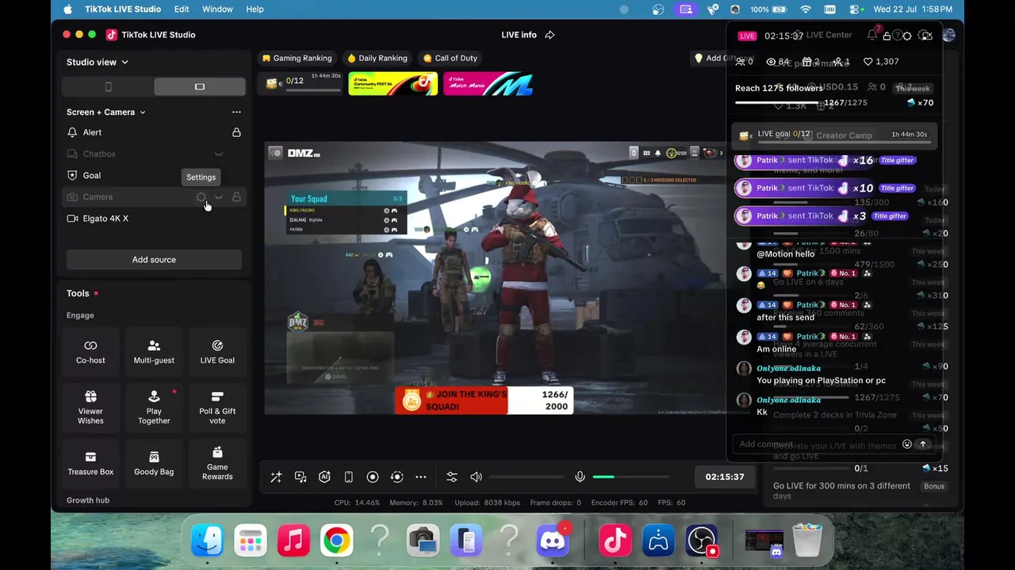This screenshot has width=1015, height=570.
Task: Open the Help menu
Action: [x=255, y=9]
